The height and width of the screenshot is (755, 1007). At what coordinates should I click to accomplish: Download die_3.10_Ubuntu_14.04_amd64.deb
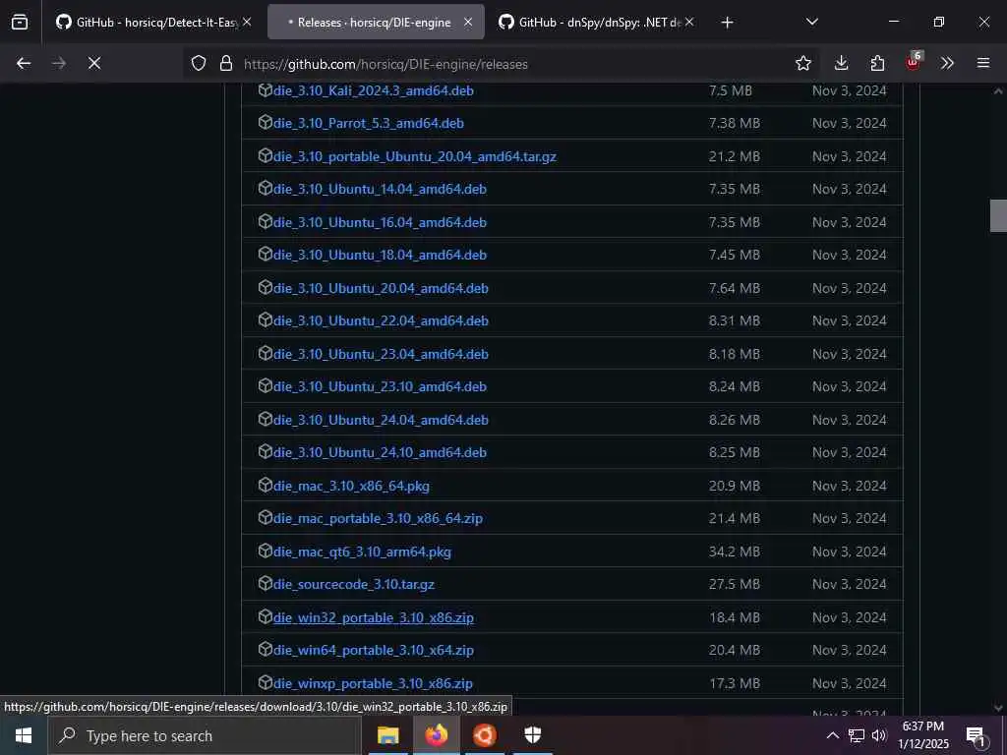tap(380, 190)
